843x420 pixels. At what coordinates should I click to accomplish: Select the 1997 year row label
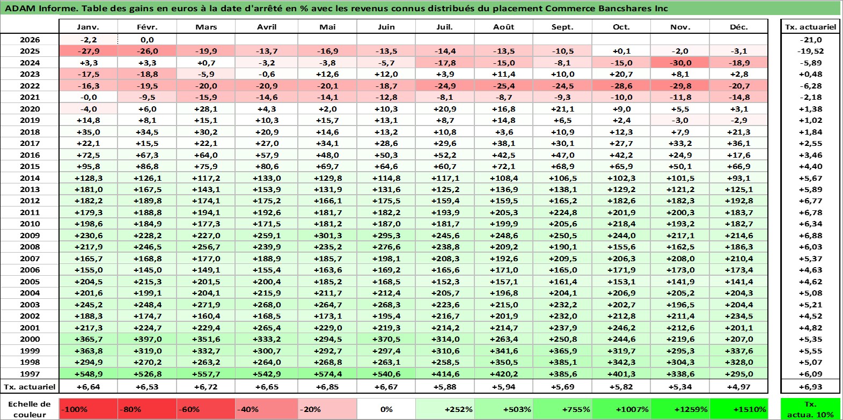click(30, 374)
